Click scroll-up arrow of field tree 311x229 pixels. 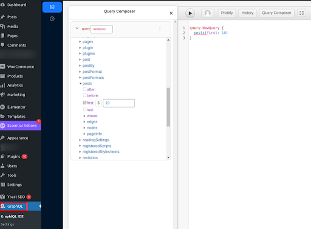click(x=168, y=40)
